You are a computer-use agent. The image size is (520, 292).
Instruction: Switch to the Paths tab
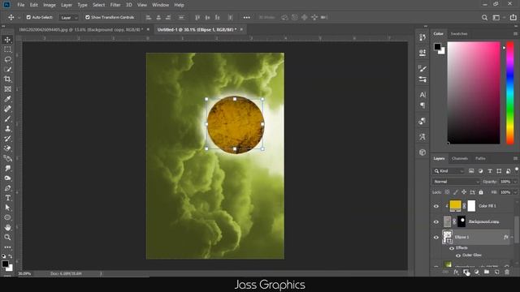click(480, 159)
